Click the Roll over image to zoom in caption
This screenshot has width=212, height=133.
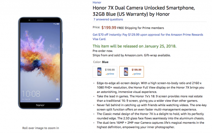[x=40, y=128]
